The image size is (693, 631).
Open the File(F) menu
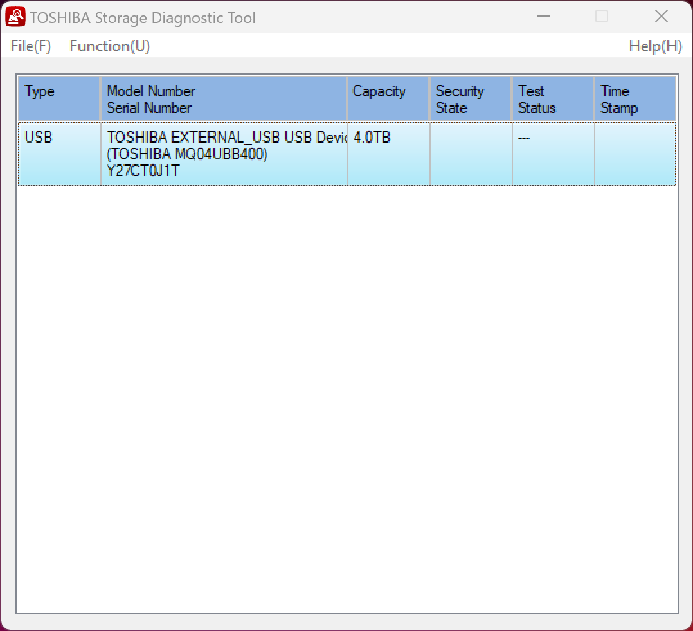(30, 46)
